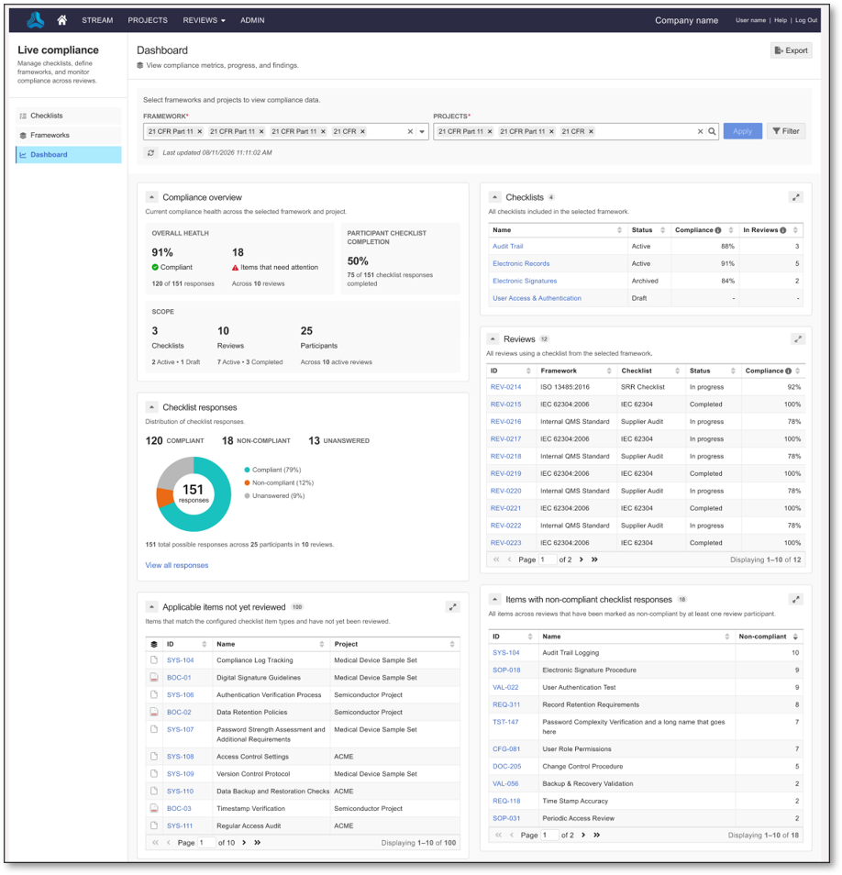
Task: Click the item type layers icon column header
Action: point(154,644)
